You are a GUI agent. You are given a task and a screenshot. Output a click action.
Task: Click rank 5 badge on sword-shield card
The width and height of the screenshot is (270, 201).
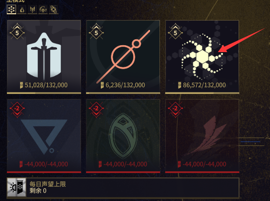(x=17, y=31)
